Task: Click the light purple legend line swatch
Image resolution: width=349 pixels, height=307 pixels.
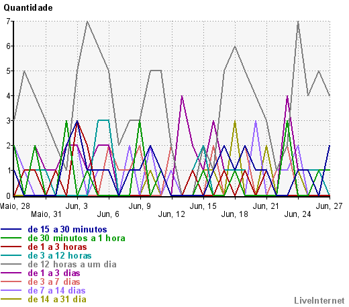Action: 11,290
